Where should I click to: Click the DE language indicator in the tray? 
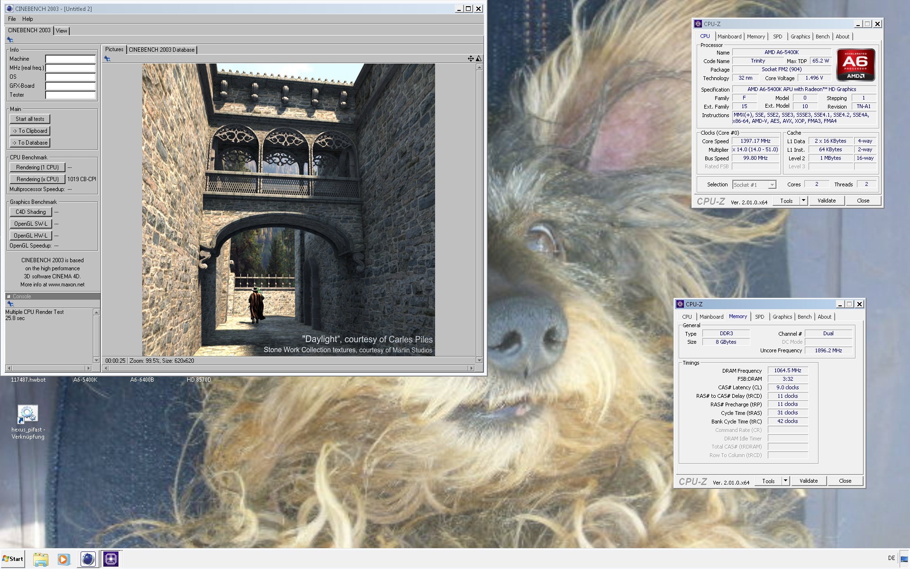point(892,558)
